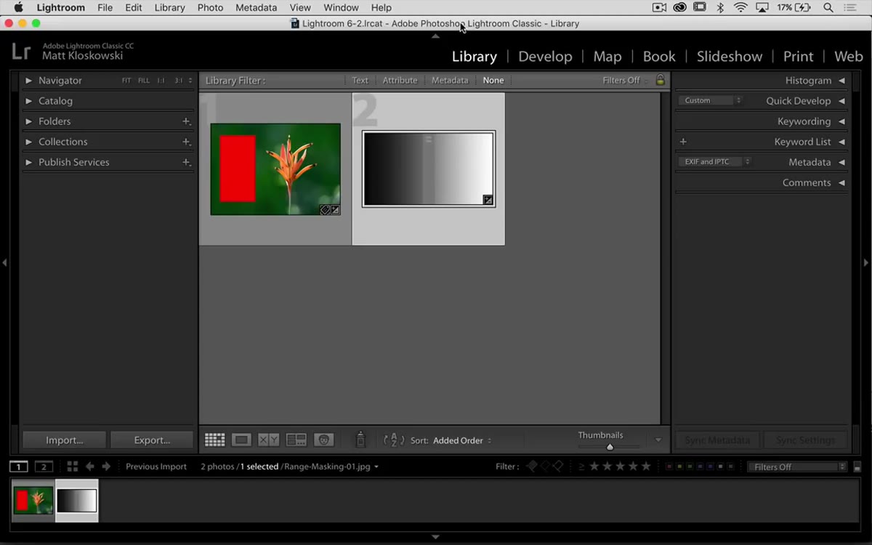Add a new collection with plus icon
The image size is (872, 545).
187,142
